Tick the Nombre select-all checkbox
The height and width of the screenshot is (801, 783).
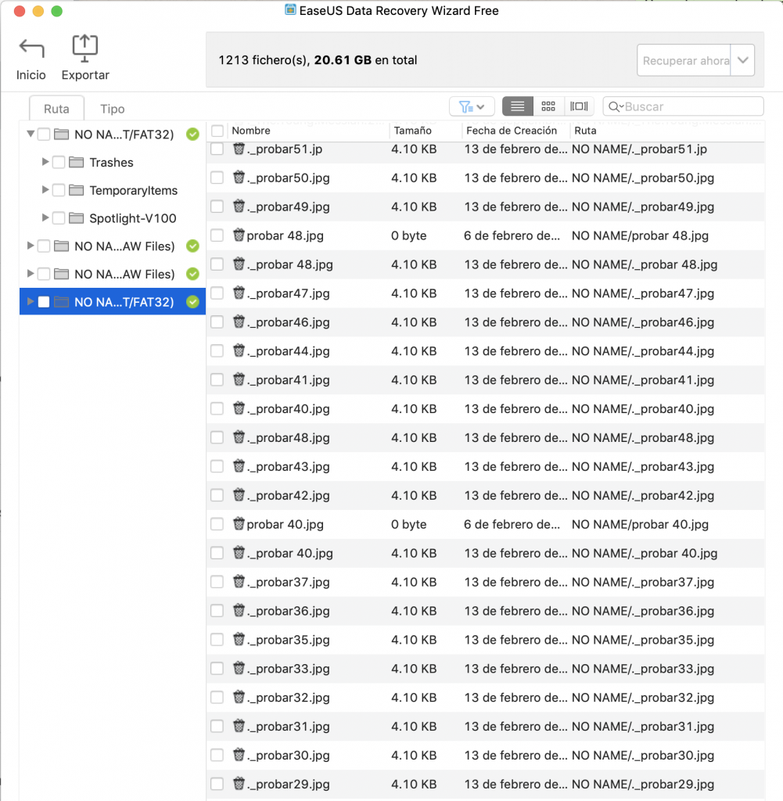pos(217,131)
